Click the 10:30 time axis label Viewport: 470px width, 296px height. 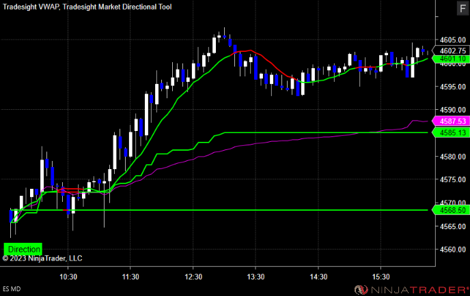click(x=68, y=277)
